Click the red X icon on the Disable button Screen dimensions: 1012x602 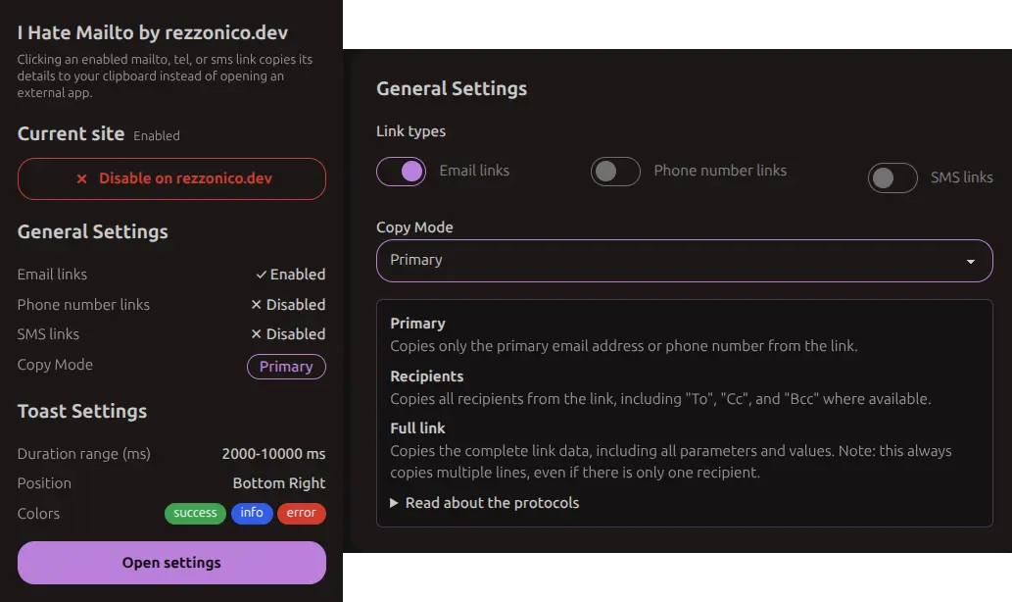pos(82,178)
